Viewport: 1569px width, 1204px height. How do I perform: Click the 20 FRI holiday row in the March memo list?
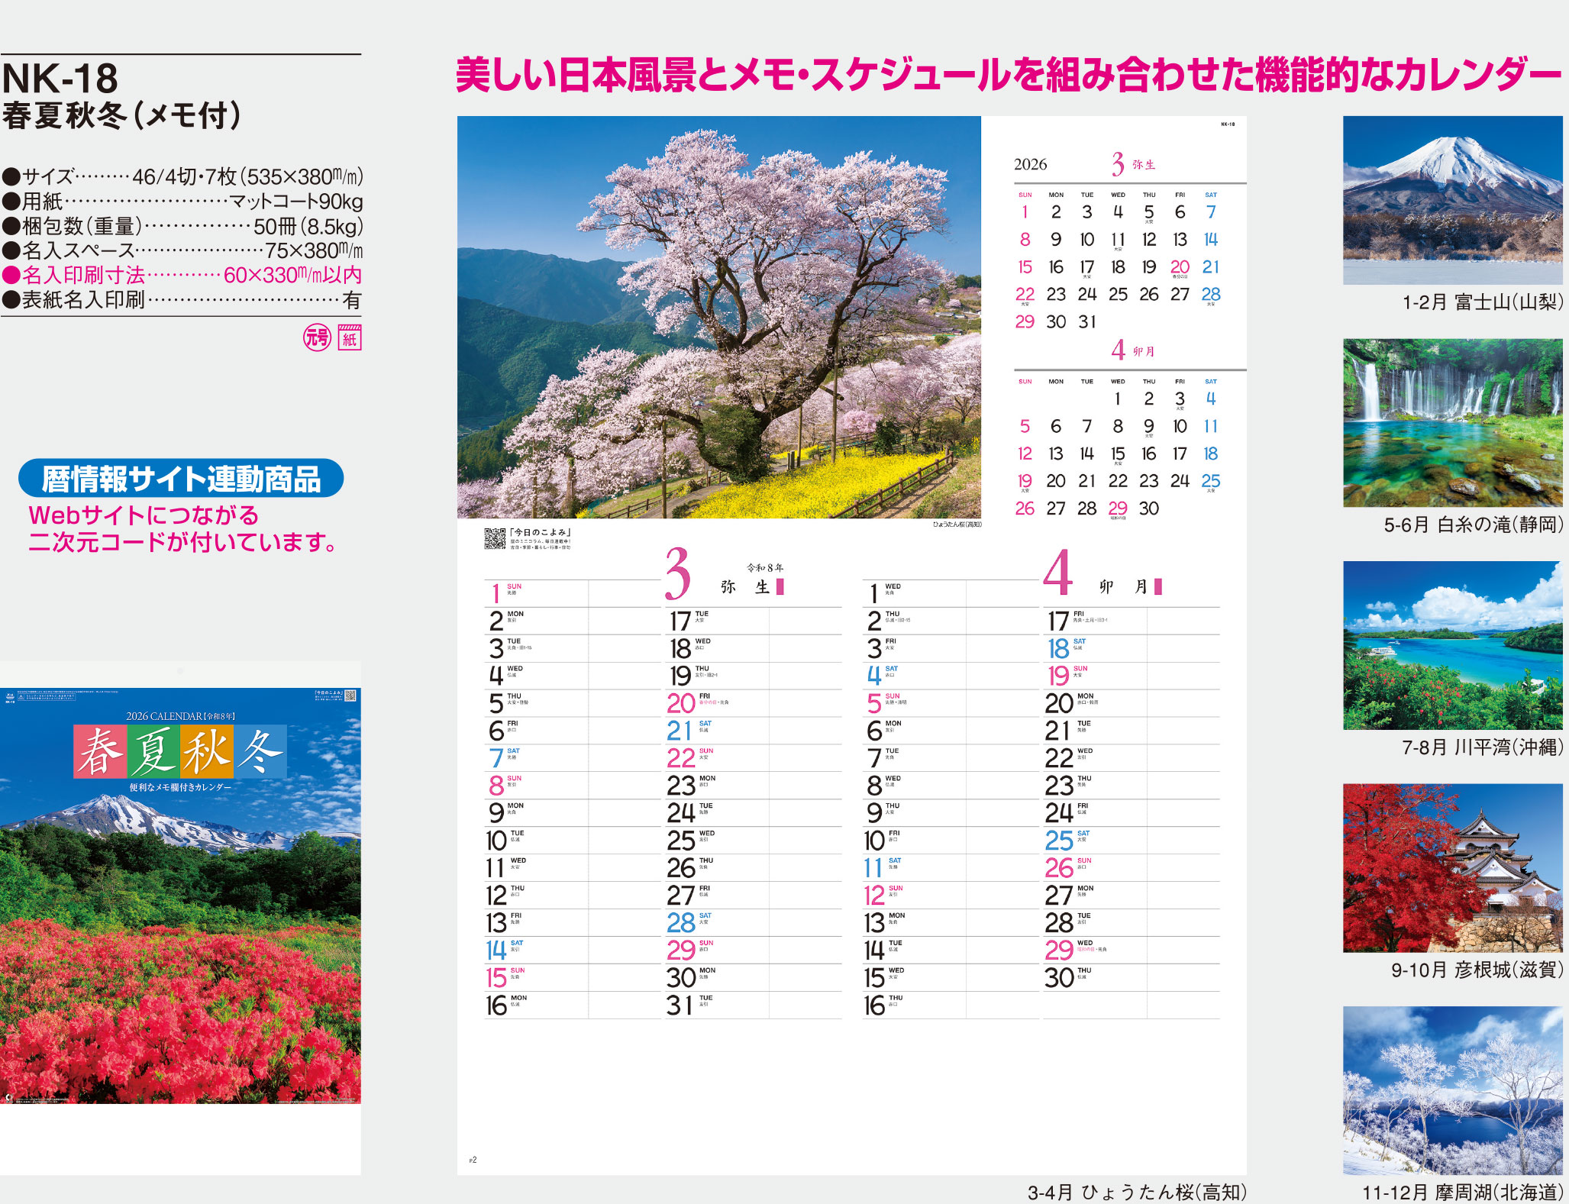[754, 703]
